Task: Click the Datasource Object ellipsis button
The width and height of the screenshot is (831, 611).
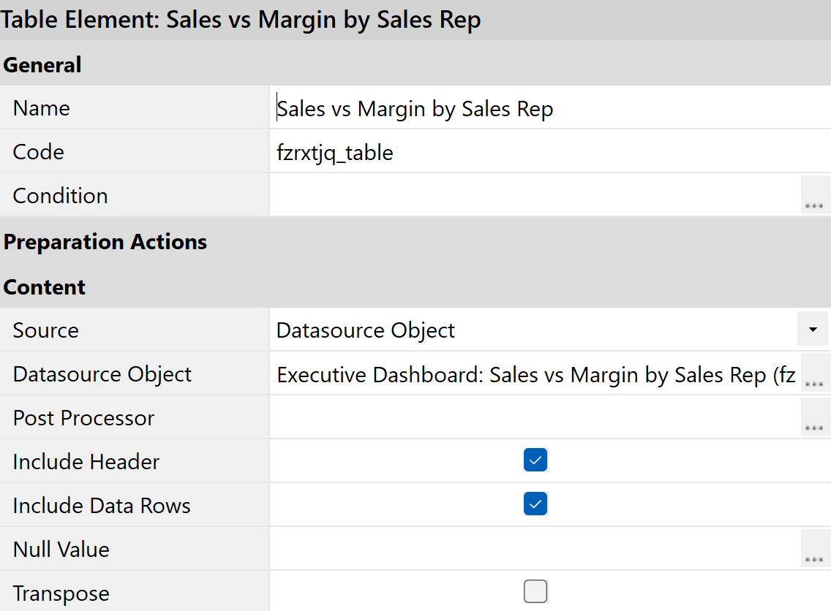Action: coord(815,374)
